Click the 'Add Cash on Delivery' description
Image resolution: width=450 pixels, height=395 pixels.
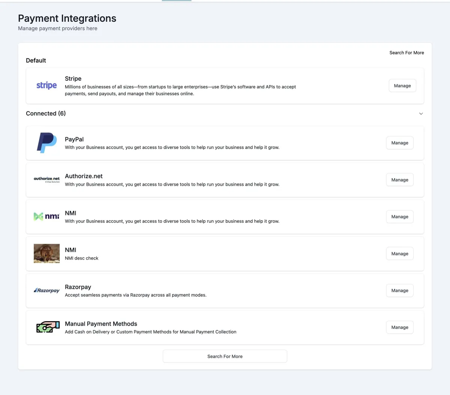tap(150, 332)
